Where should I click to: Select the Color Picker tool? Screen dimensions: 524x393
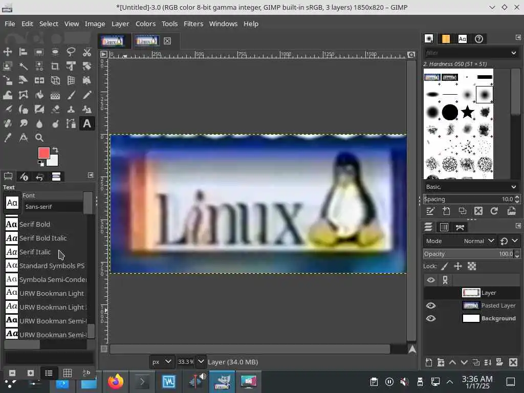(7, 138)
